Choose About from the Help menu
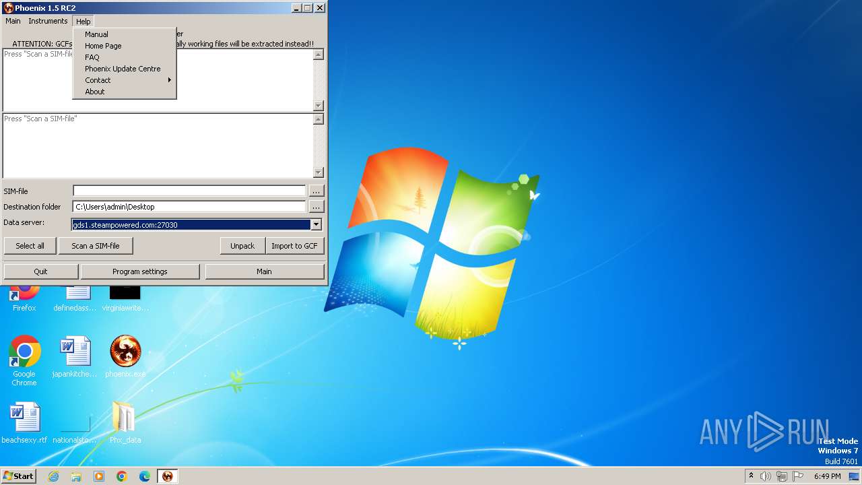This screenshot has width=862, height=485. point(124,92)
